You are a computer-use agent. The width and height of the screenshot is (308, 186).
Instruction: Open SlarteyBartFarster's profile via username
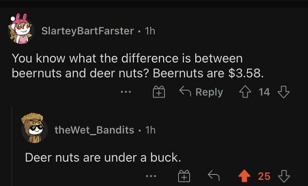[87, 31]
